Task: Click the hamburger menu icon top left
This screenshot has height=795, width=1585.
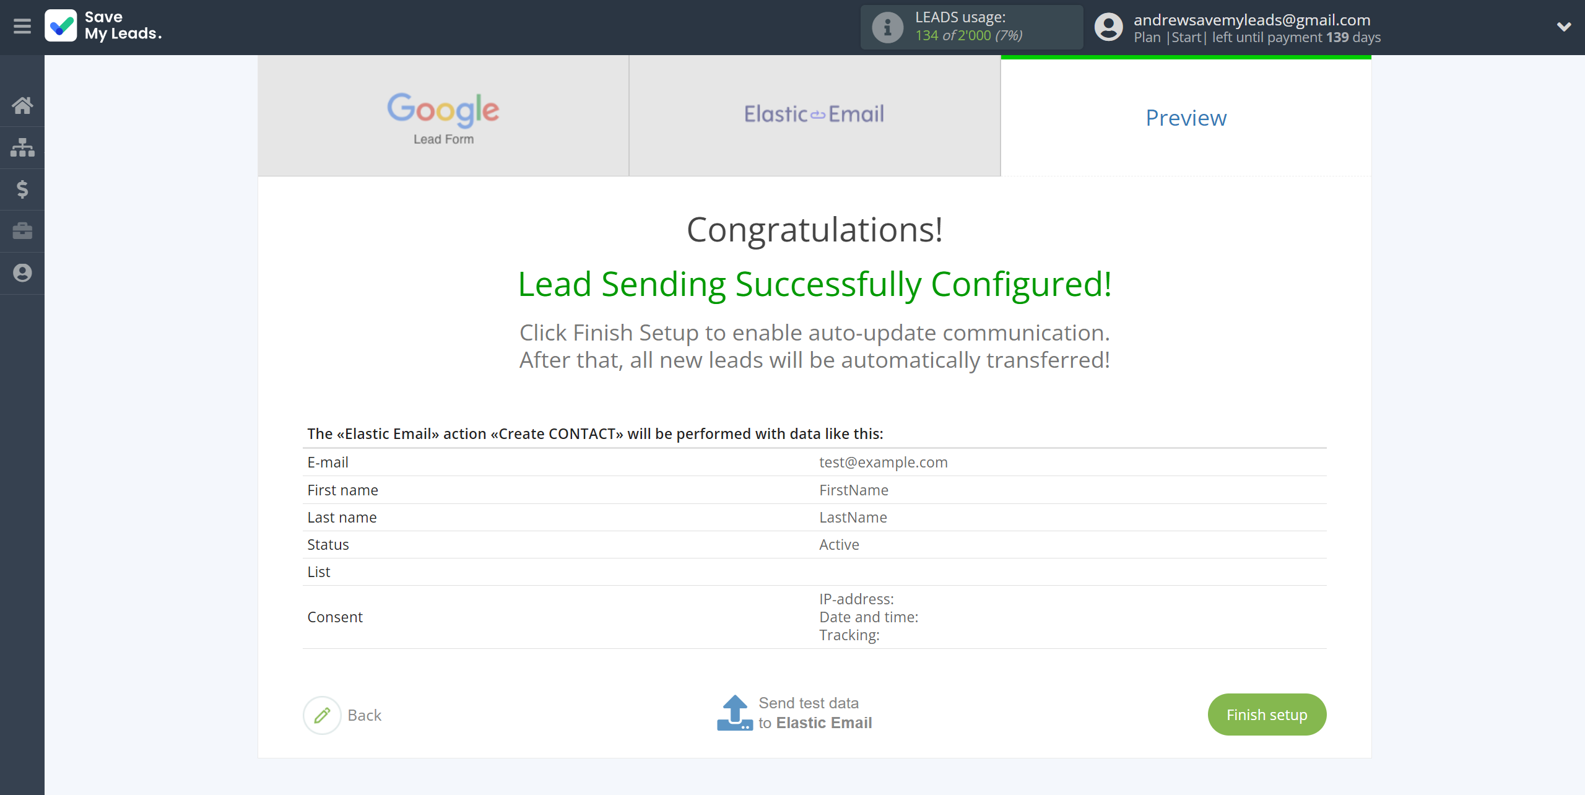Action: [x=22, y=25]
